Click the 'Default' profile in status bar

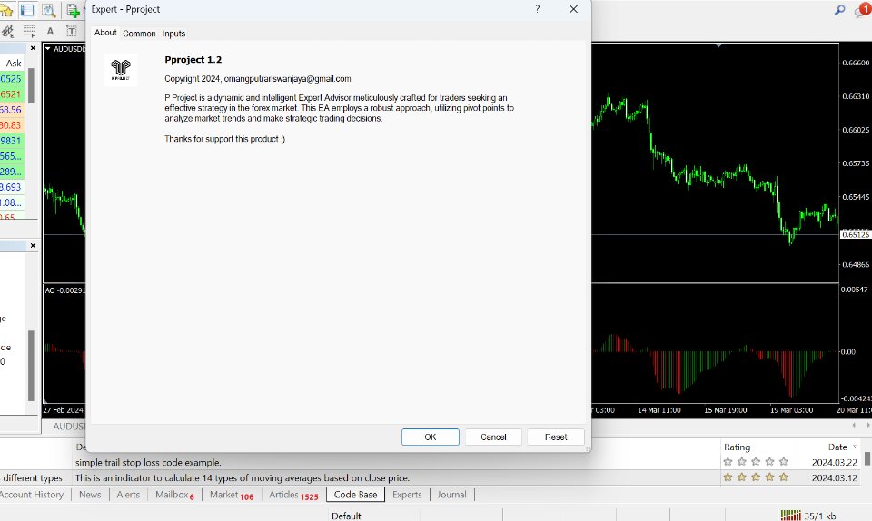point(346,516)
